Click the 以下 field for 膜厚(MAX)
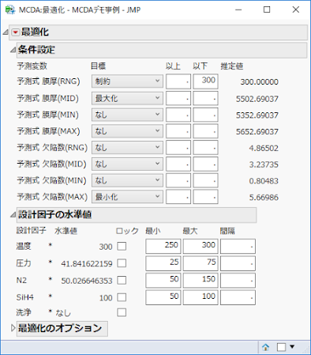 205,131
